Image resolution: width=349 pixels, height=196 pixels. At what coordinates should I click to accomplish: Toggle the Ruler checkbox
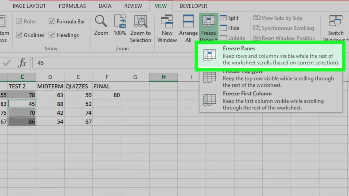point(19,21)
